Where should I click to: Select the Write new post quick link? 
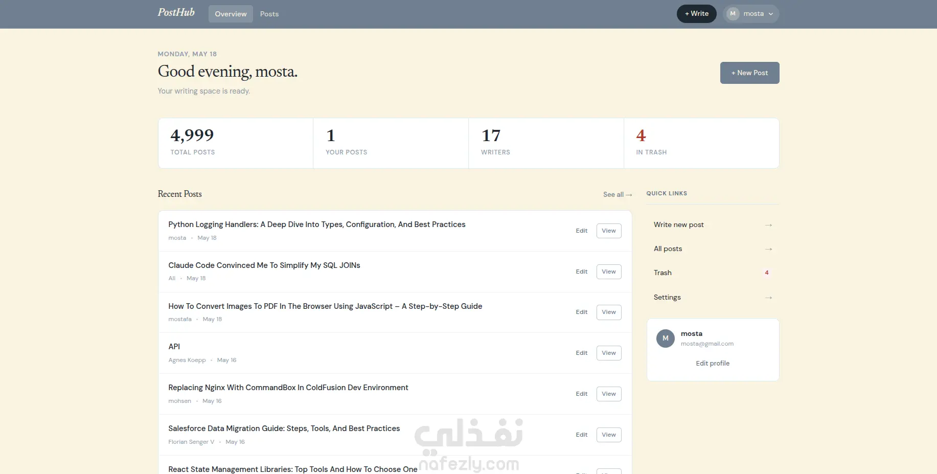[713, 224]
